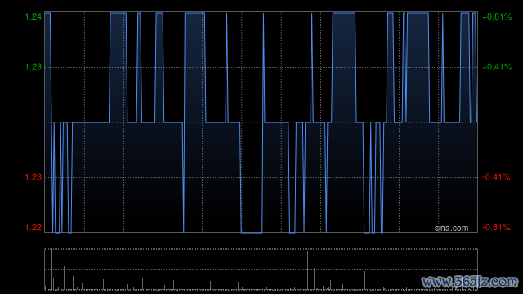Click the tall midday volume spike bar

tap(307, 270)
